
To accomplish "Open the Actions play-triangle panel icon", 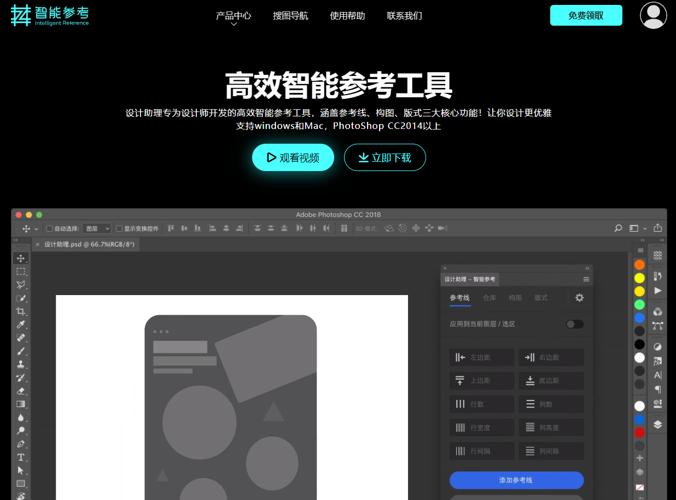I will [657, 290].
